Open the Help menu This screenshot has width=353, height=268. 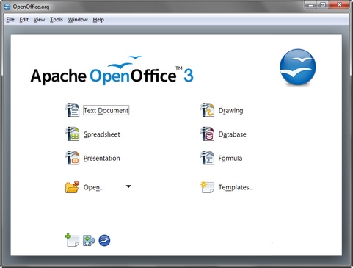98,20
